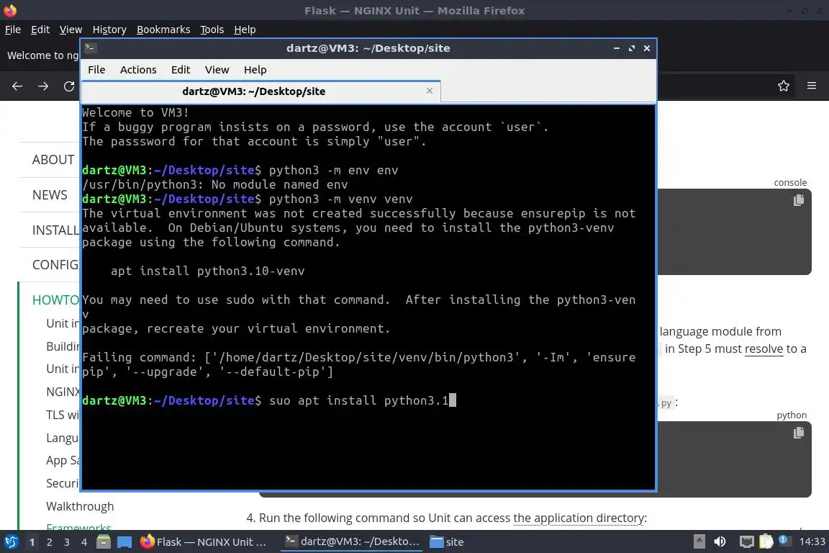
Task: Click 'apt install python3.10-venv' text in terminal
Action: [208, 271]
